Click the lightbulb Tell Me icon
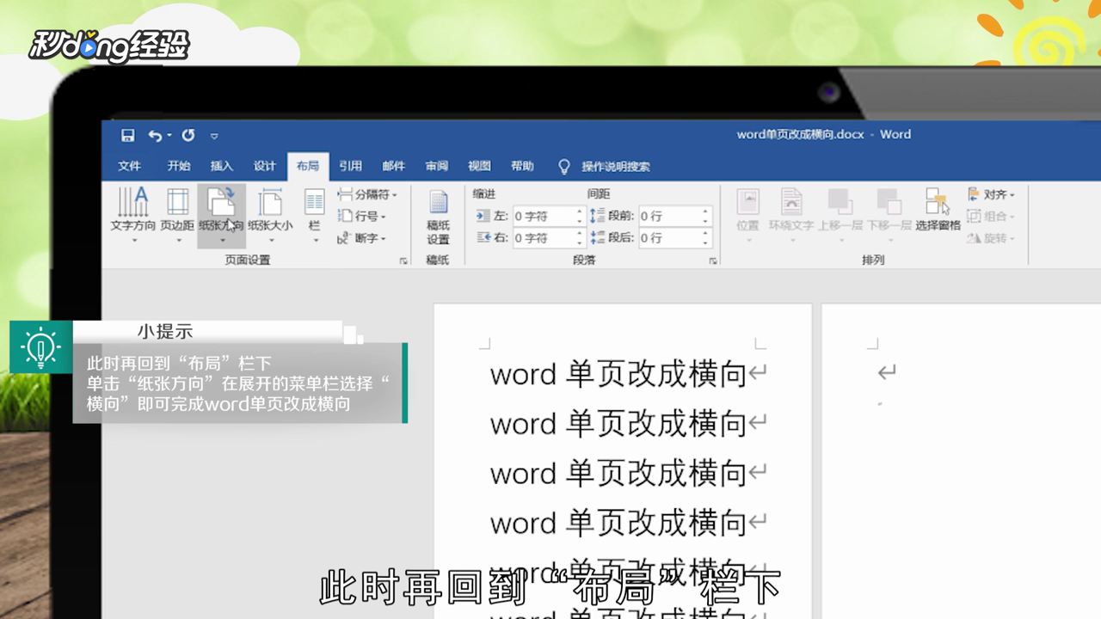 564,166
